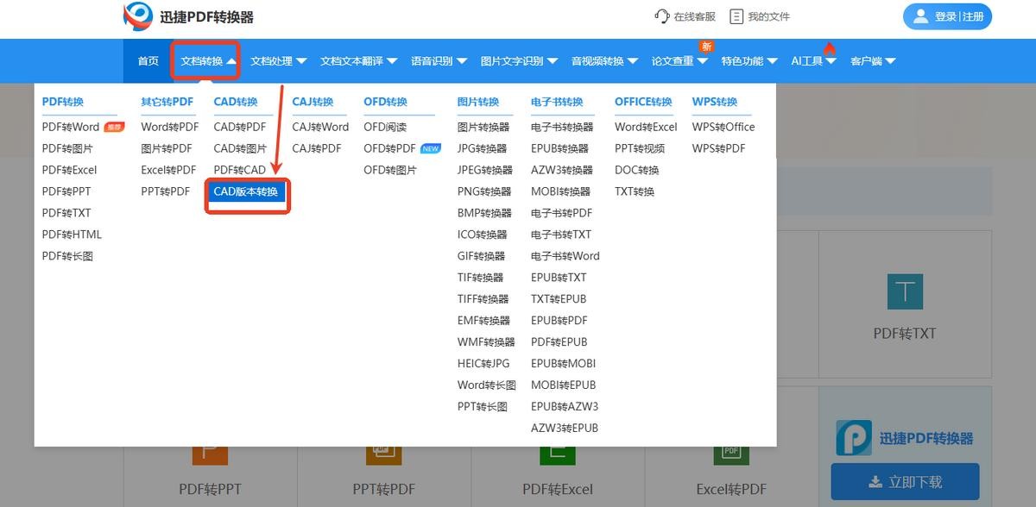This screenshot has height=507, width=1036.
Task: Click the 在线客服 headset icon
Action: click(x=662, y=16)
